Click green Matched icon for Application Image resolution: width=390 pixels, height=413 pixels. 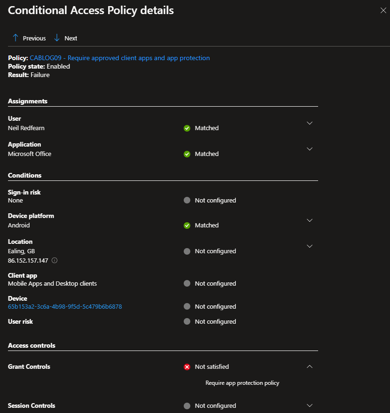[187, 154]
